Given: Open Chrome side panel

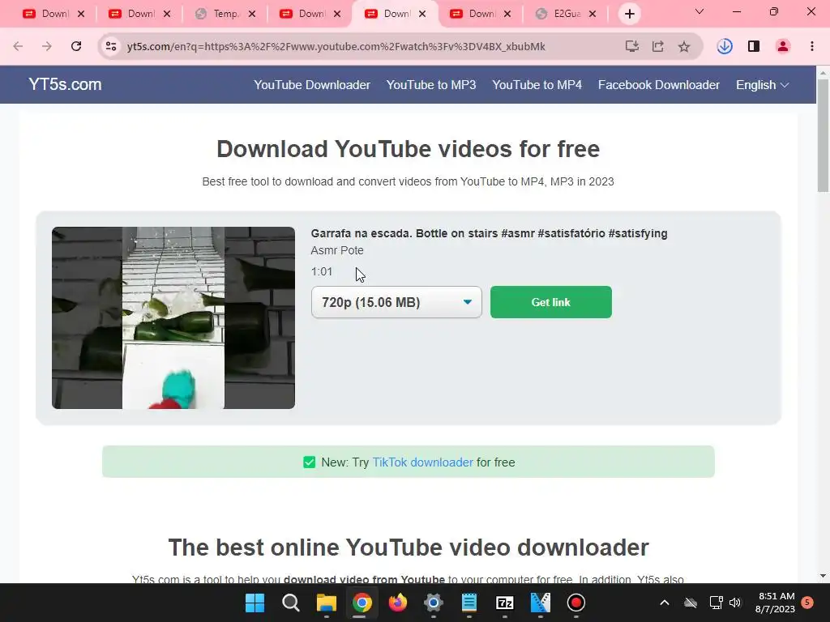Looking at the screenshot, I should coord(754,46).
